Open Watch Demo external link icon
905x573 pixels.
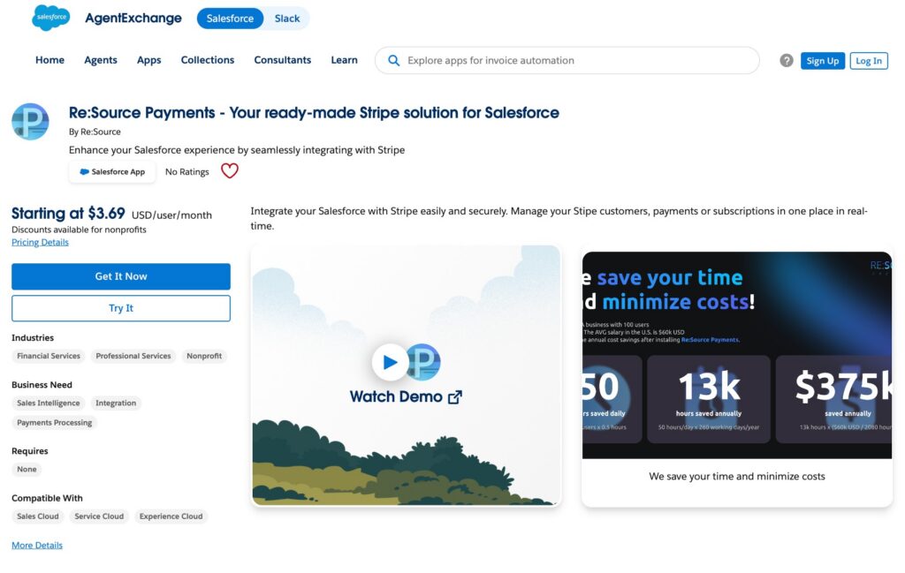click(x=455, y=397)
